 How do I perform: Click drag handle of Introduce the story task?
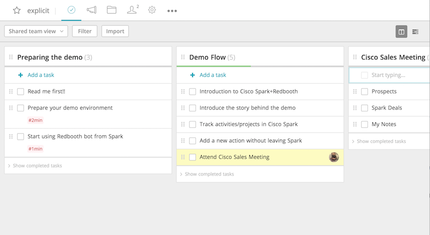coord(183,108)
